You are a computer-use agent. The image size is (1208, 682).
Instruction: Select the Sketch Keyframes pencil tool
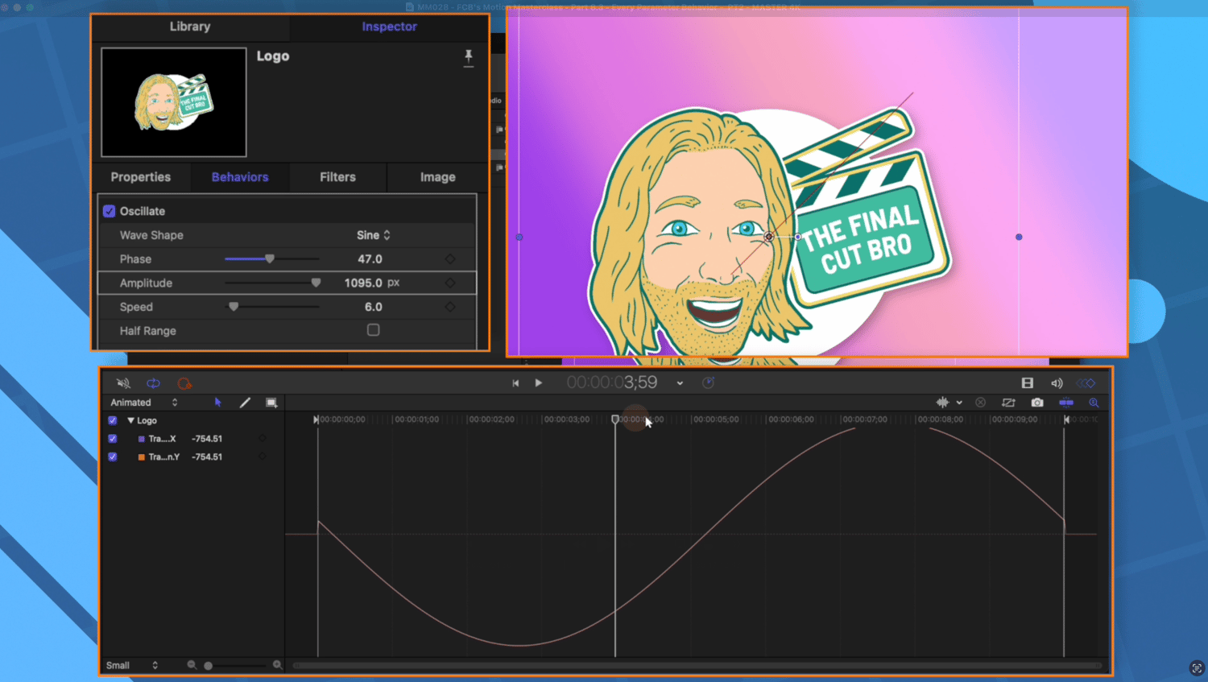(x=245, y=403)
